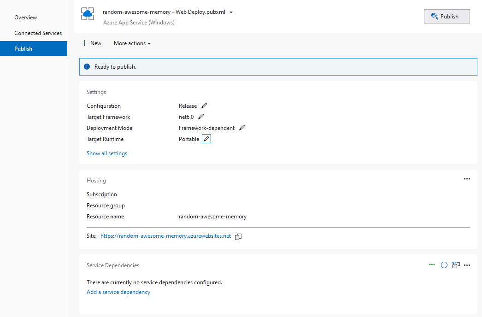Refresh the service dependencies list
The height and width of the screenshot is (317, 482).
(444, 265)
